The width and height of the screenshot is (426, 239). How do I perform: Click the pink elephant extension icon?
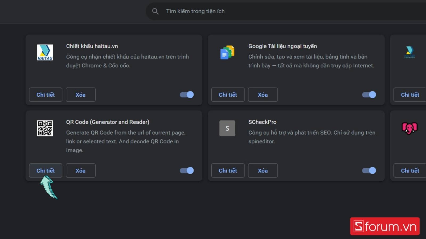point(409,128)
